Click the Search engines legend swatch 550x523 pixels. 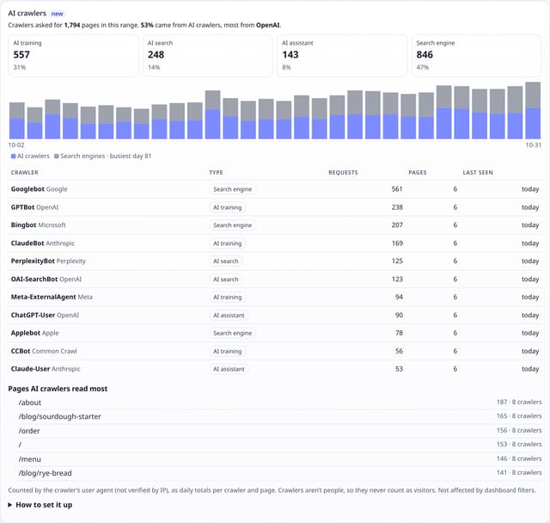click(57, 157)
